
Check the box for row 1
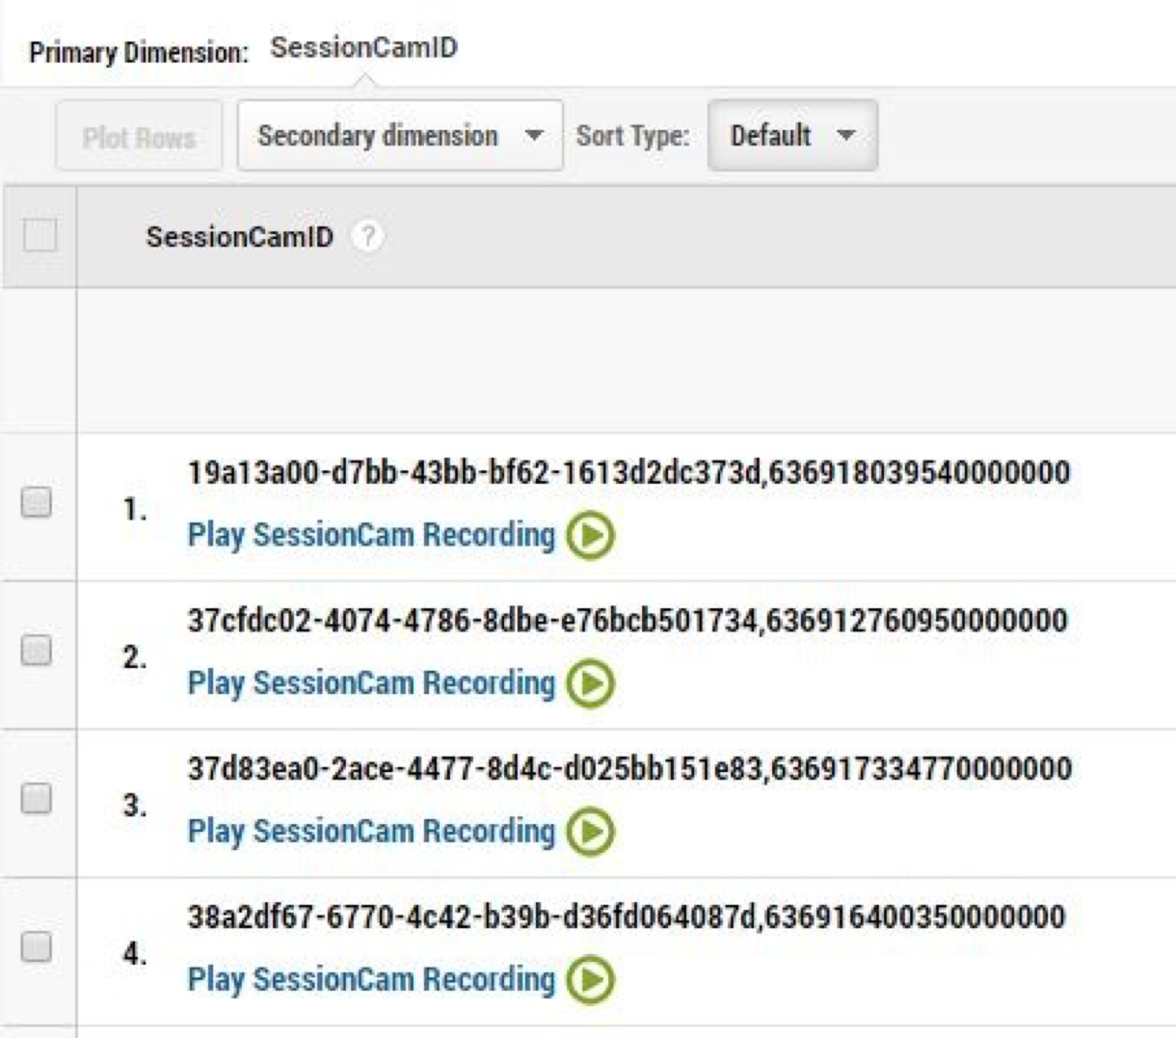(37, 502)
